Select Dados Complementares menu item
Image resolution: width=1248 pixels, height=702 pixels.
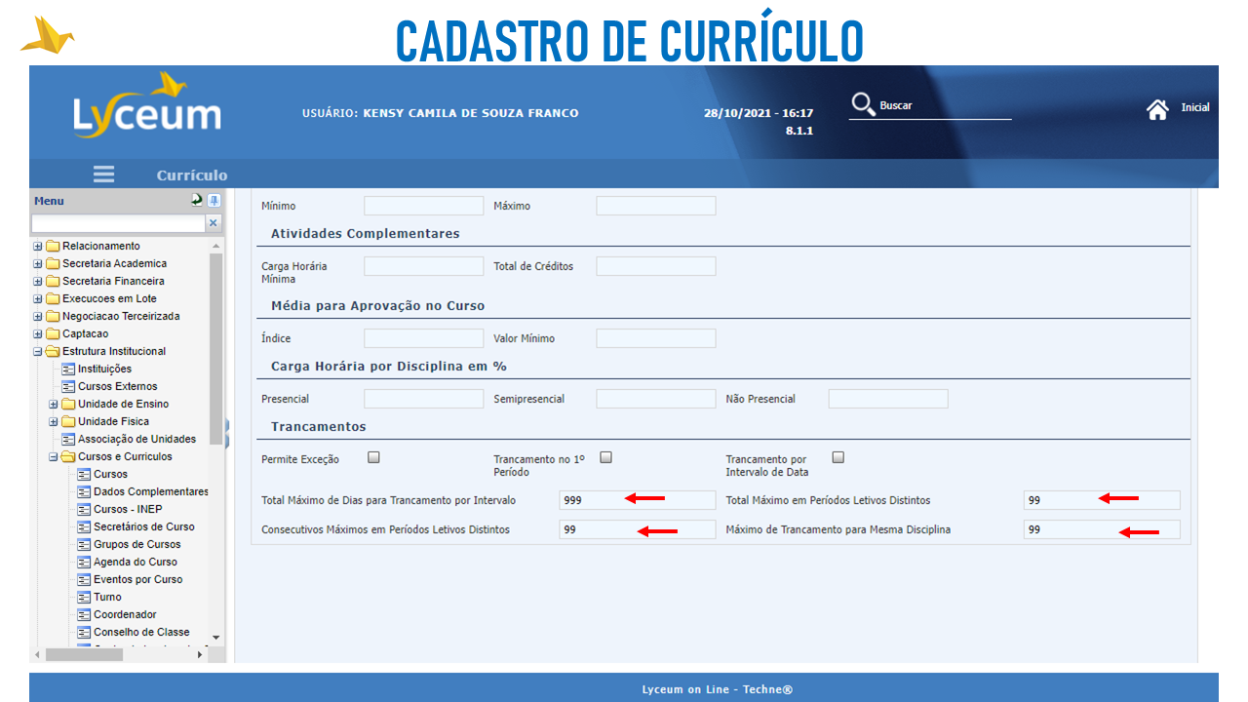pos(151,491)
